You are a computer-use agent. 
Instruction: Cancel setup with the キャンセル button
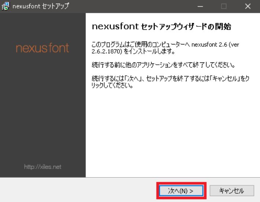point(232,191)
